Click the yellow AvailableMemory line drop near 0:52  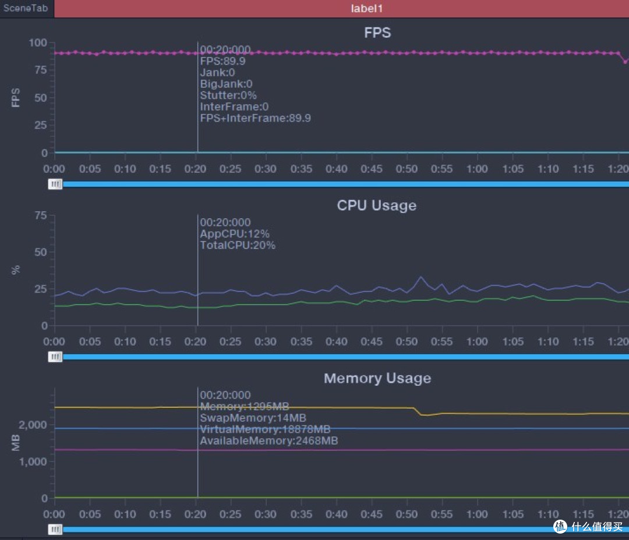pos(418,411)
